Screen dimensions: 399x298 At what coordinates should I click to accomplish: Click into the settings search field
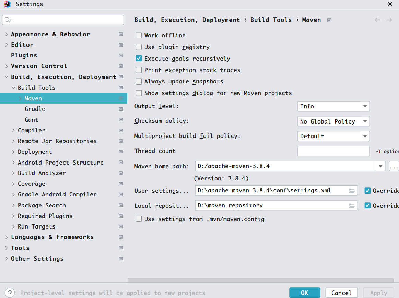pyautogui.click(x=63, y=20)
